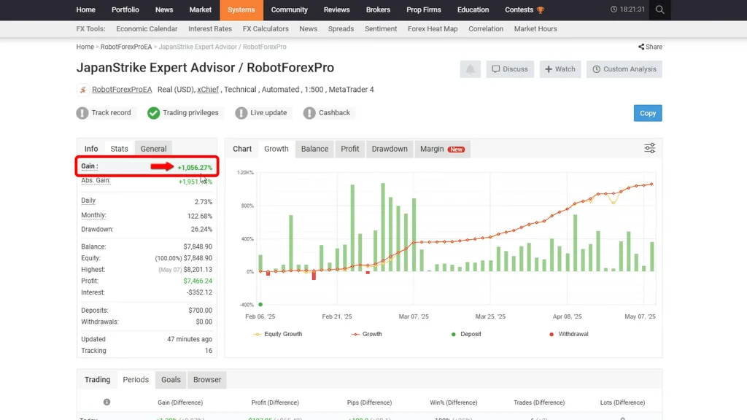Click the search magnifier icon

point(659,10)
